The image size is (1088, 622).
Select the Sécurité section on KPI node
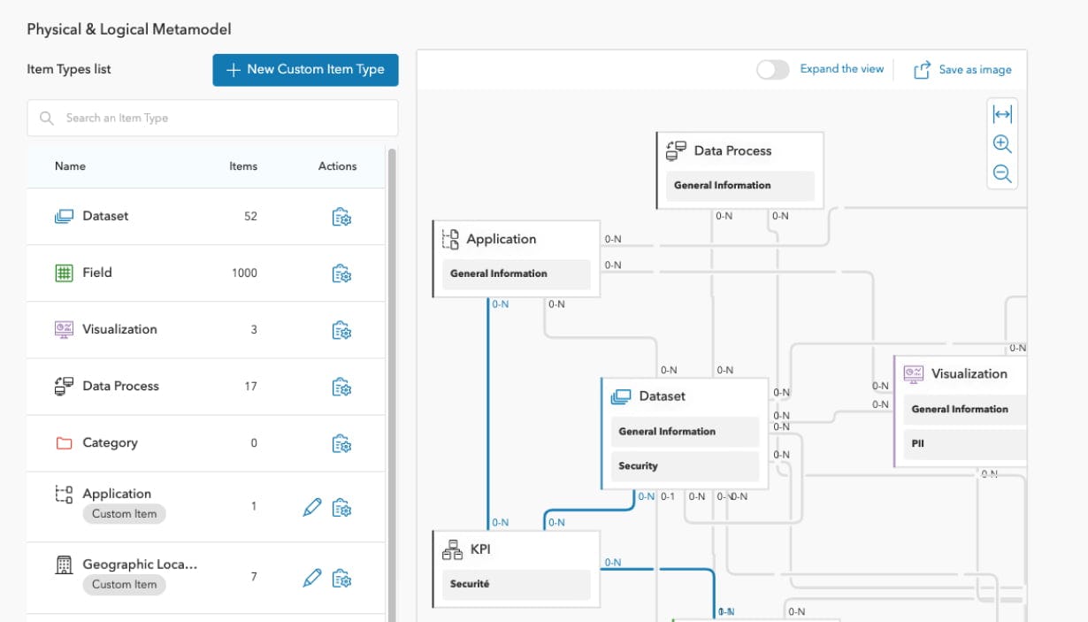coord(516,583)
